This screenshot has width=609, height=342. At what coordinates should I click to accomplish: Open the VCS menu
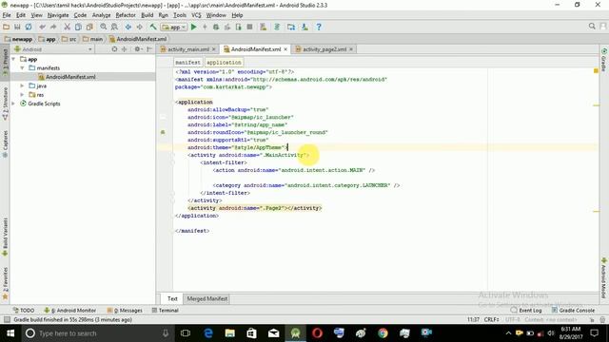pos(196,15)
